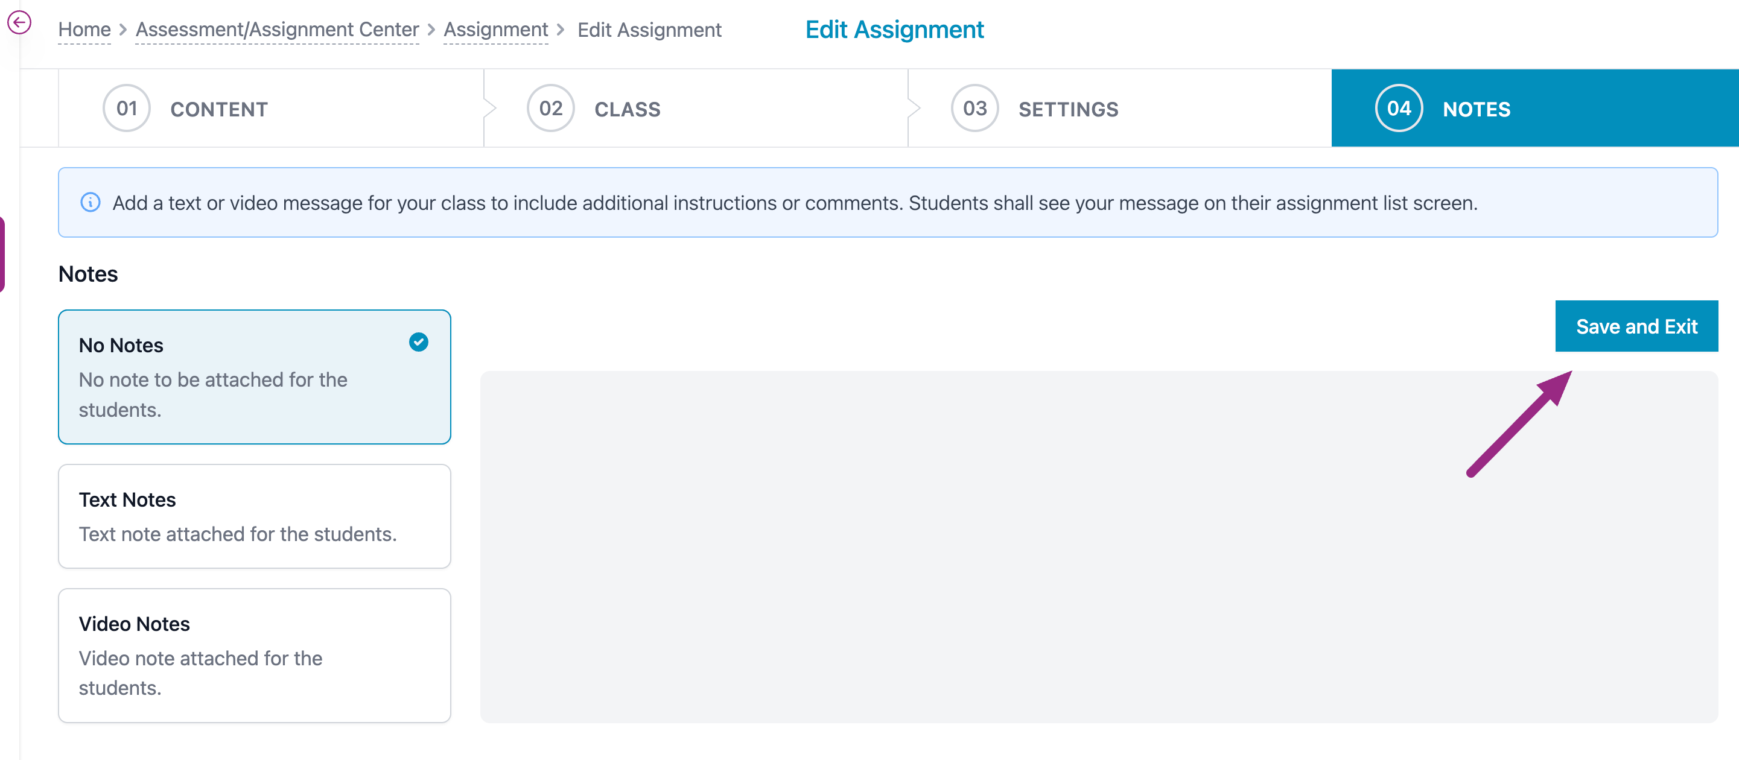Click the step 01 circle icon
This screenshot has width=1739, height=760.
pyautogui.click(x=126, y=108)
